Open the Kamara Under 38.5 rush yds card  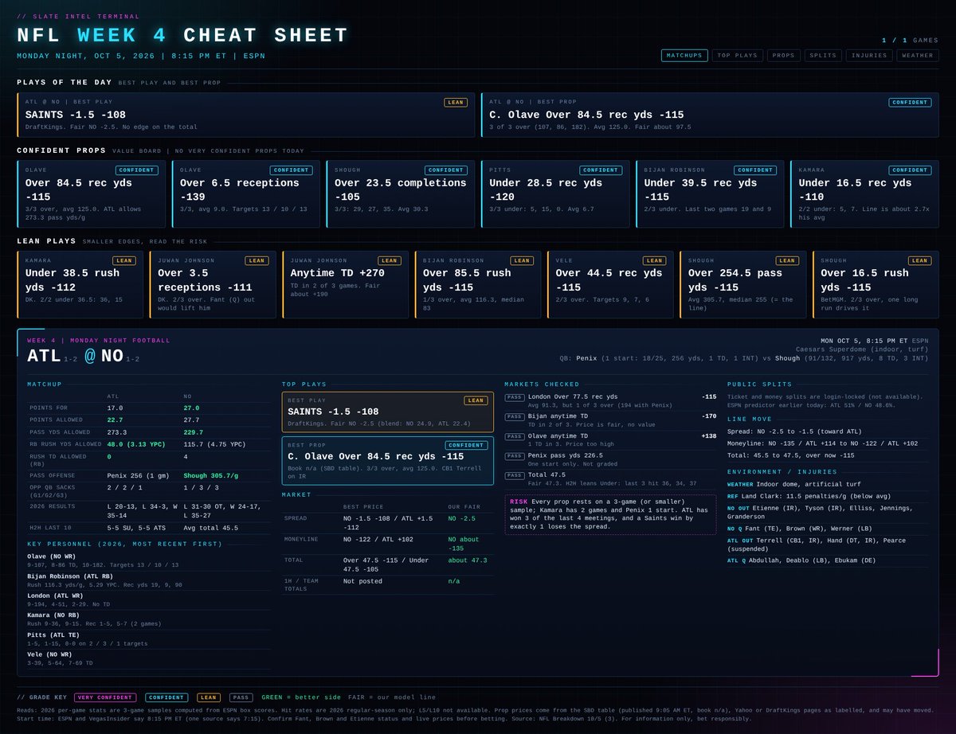click(x=80, y=285)
